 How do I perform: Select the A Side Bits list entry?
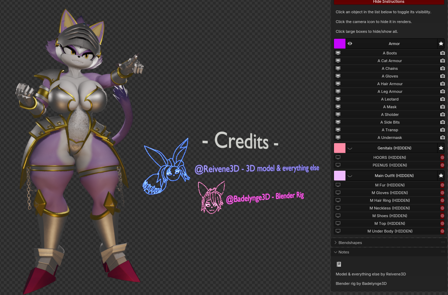390,122
